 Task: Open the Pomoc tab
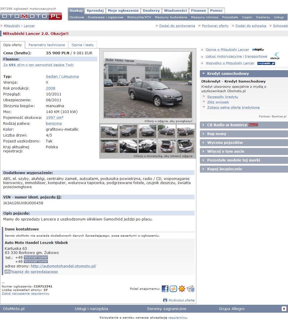tap(216, 11)
